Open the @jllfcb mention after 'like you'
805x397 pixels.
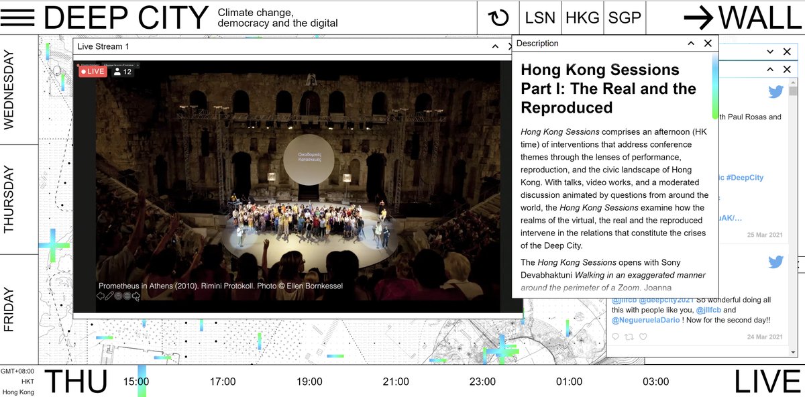(709, 310)
